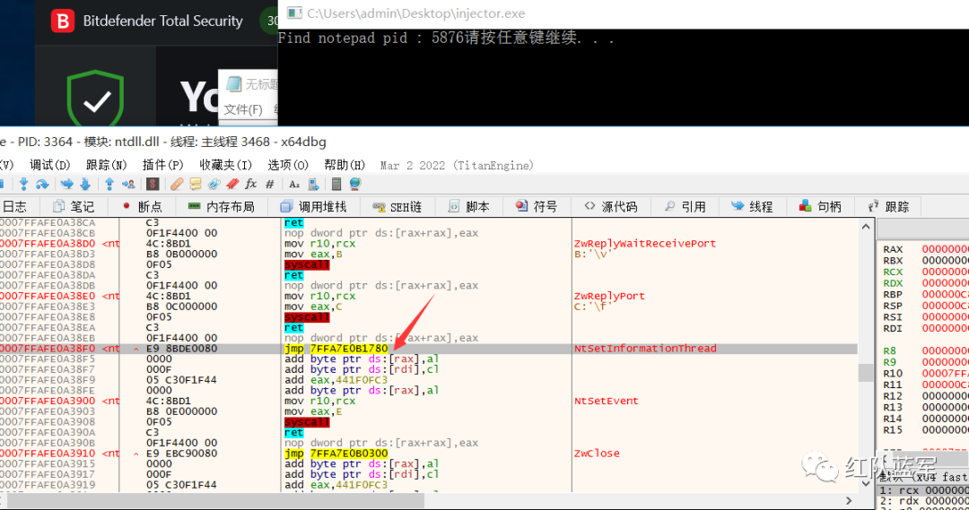
Task: Click the ZwClose comment label
Action: (597, 454)
